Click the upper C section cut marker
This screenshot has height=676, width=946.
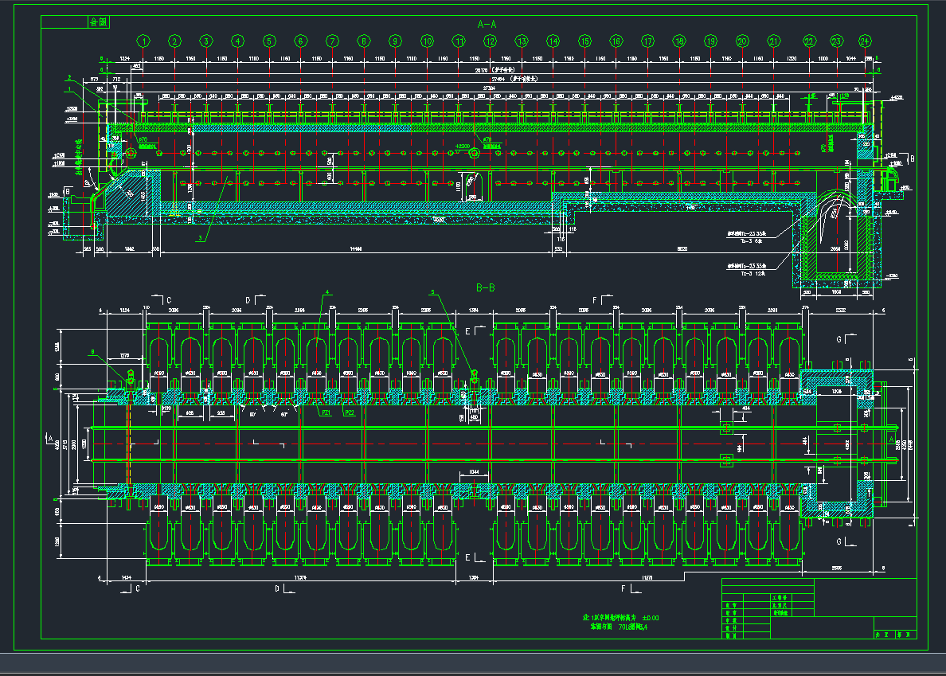point(169,300)
